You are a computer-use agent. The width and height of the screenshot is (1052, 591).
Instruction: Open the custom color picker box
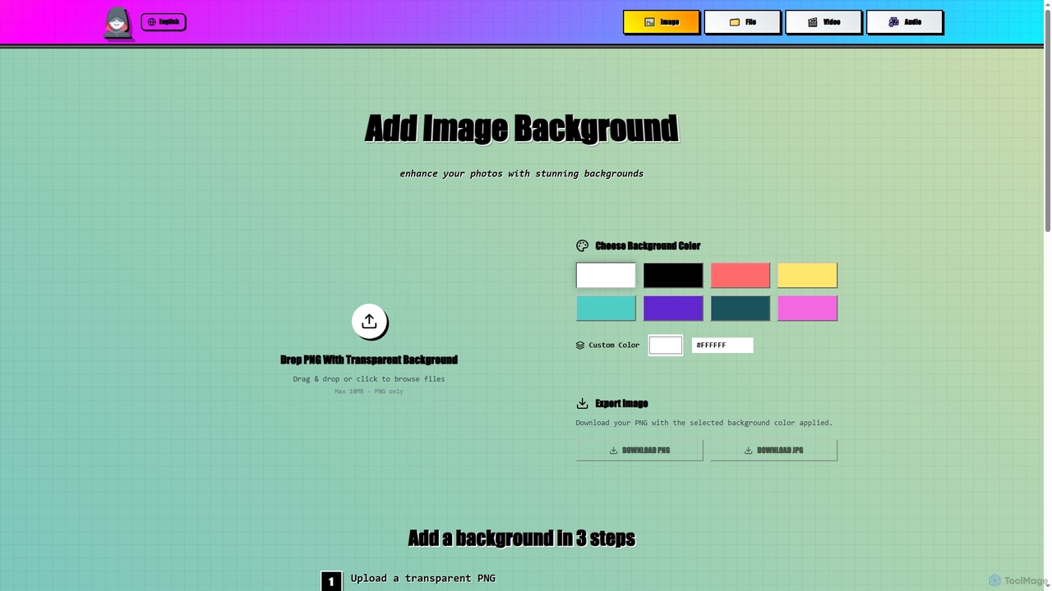pyautogui.click(x=666, y=345)
